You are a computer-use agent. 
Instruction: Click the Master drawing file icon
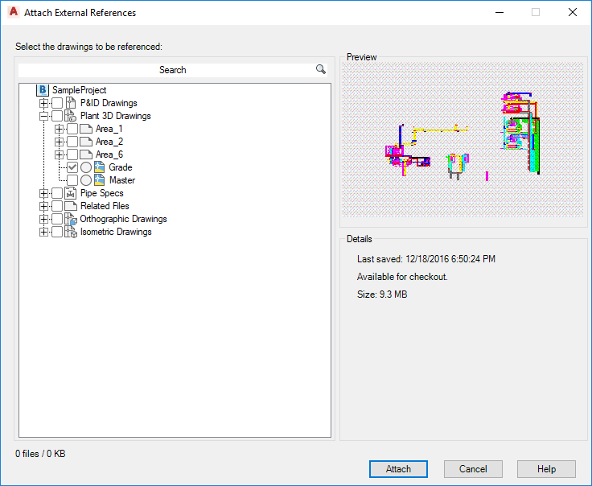[x=99, y=180]
